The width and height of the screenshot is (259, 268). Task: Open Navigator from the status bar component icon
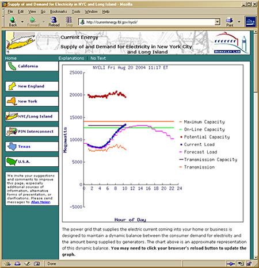[x=7, y=264]
